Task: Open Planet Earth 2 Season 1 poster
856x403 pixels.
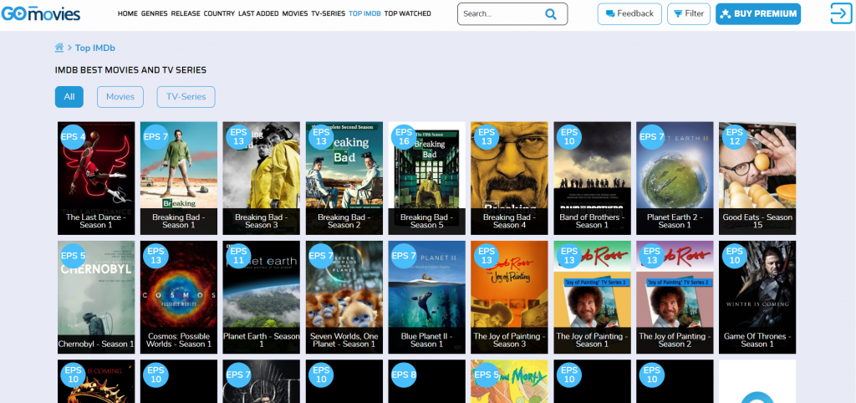Action: pos(675,178)
